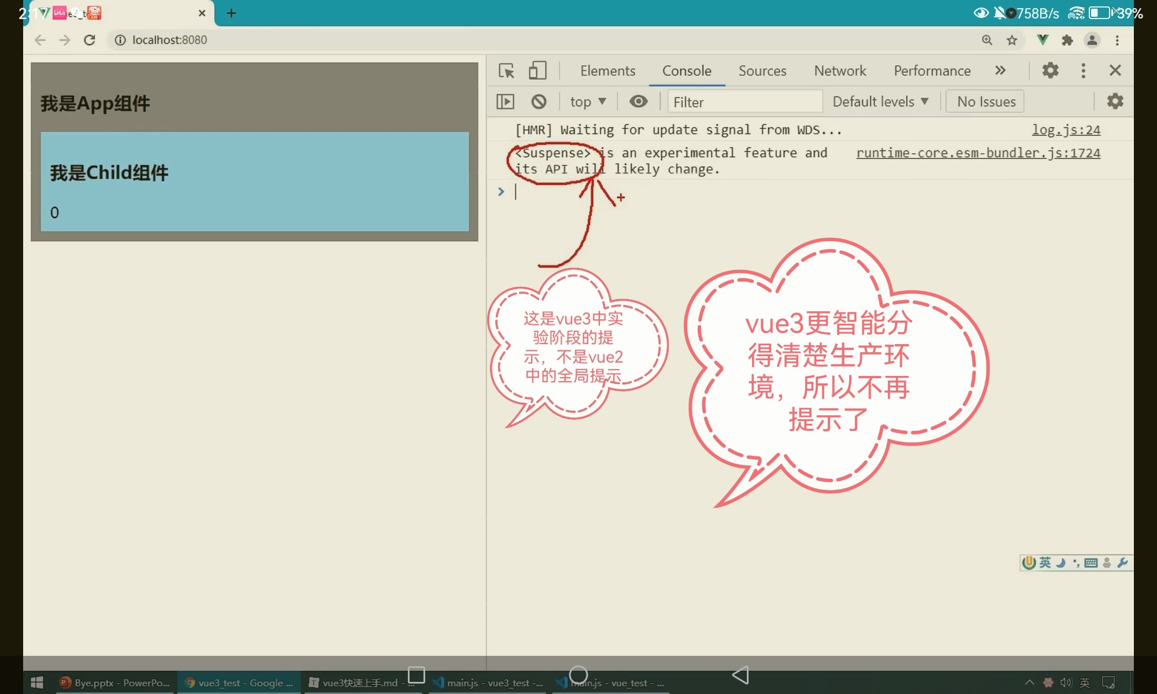Expand more DevTools tabs chevron
1157x694 pixels.
click(x=1000, y=71)
